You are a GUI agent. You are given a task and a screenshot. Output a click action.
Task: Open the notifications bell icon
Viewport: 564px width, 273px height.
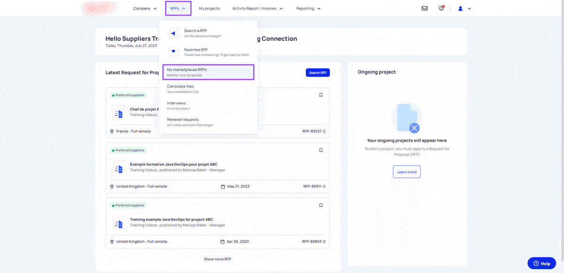441,8
